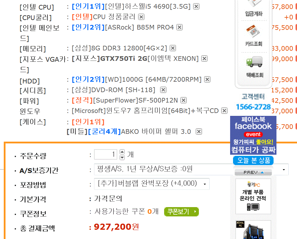
Task: Open the 입금계좌 deposit account icon
Action: 254,8
